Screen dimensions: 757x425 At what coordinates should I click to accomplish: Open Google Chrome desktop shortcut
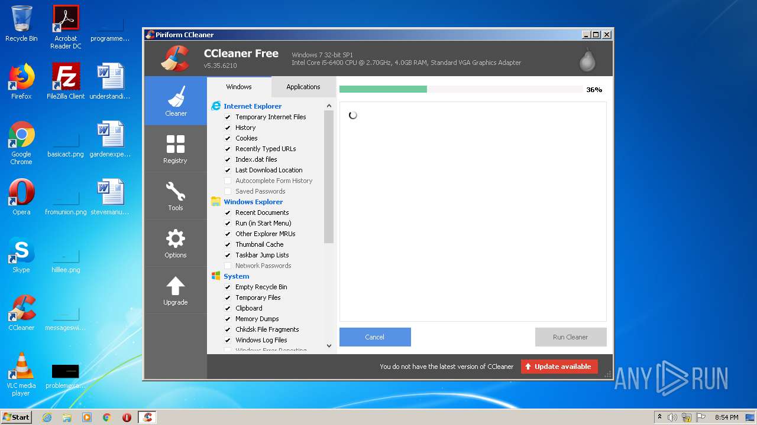(21, 143)
